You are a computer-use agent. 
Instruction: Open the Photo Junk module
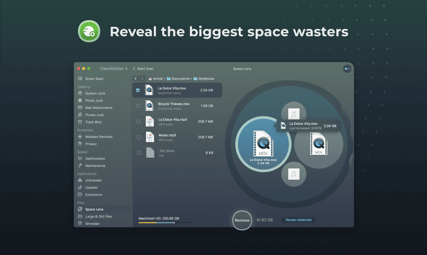(94, 101)
